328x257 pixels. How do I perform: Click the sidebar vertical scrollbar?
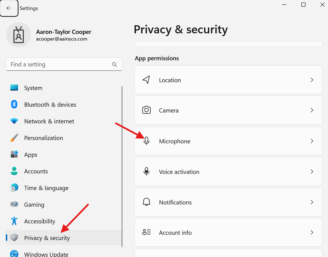(x=122, y=167)
